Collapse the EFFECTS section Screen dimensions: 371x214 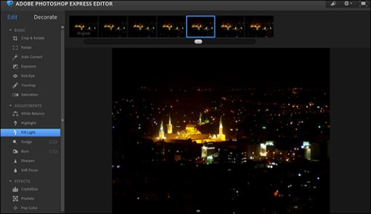(10, 181)
